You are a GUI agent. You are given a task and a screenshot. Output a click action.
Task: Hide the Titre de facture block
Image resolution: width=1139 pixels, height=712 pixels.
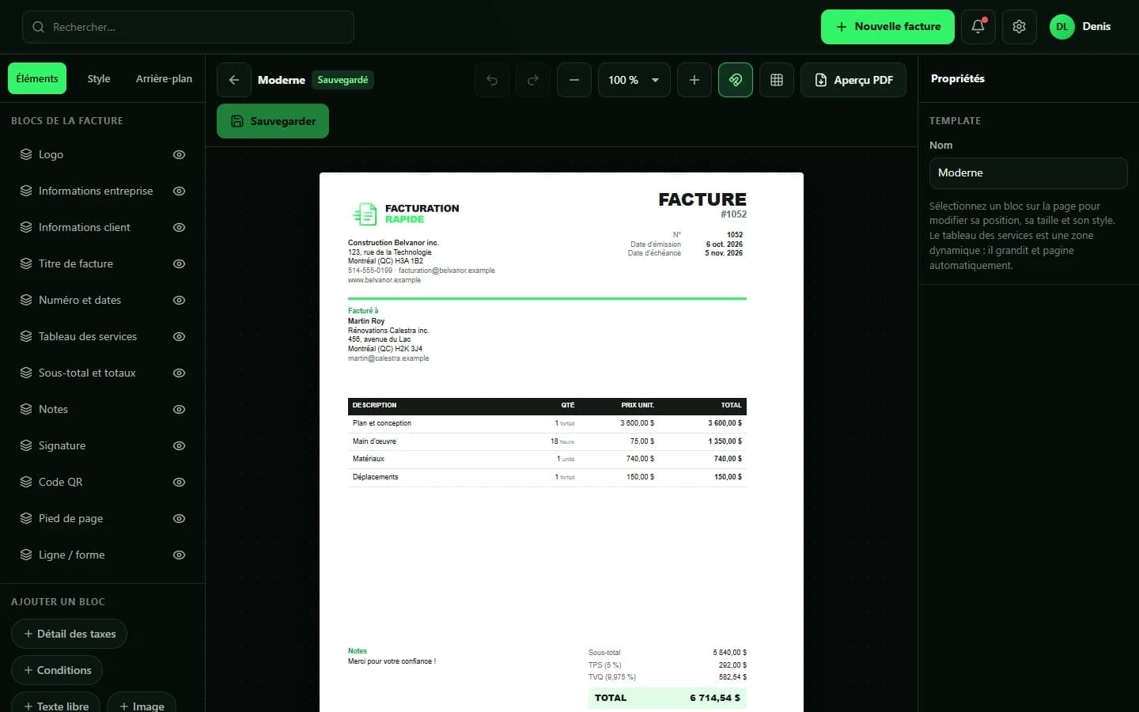[x=179, y=263]
